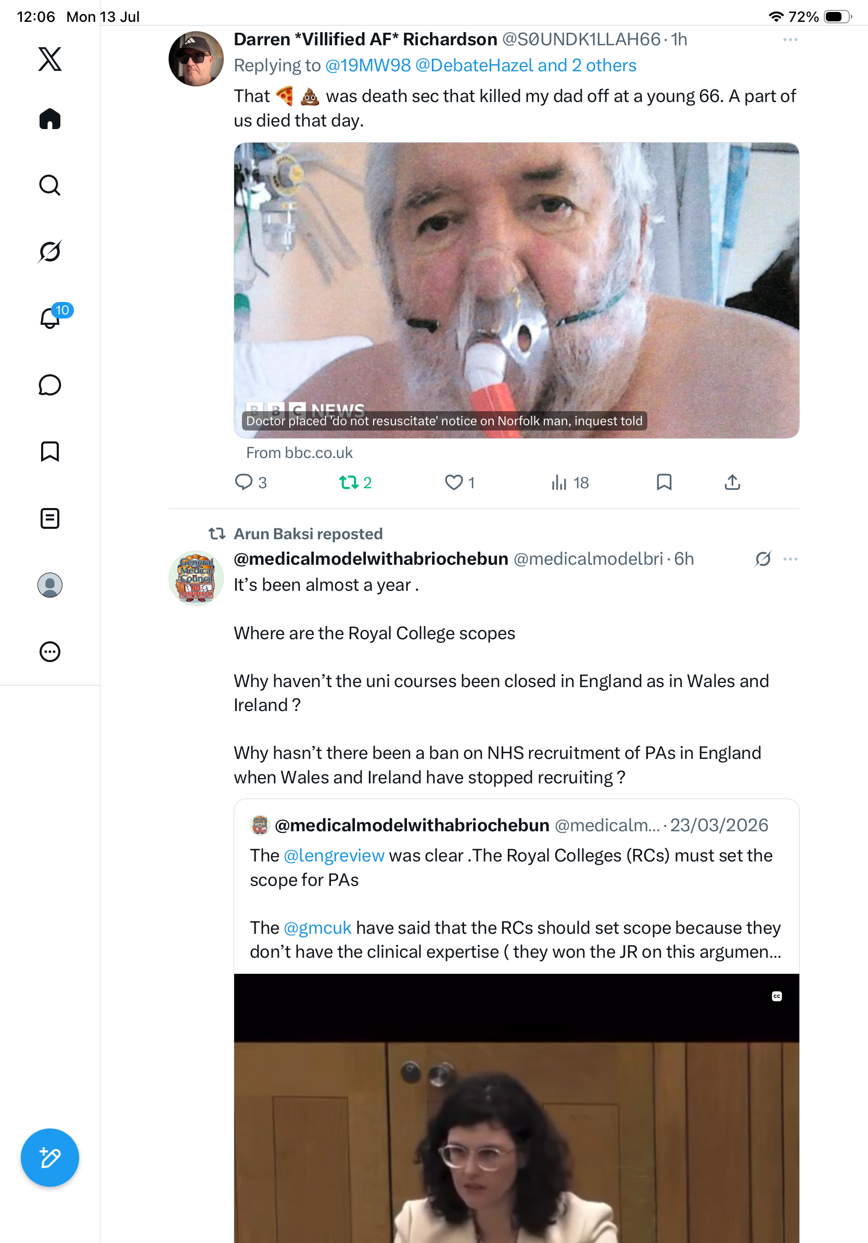Tap the compose new post button
Image resolution: width=868 pixels, height=1243 pixels.
point(50,1158)
